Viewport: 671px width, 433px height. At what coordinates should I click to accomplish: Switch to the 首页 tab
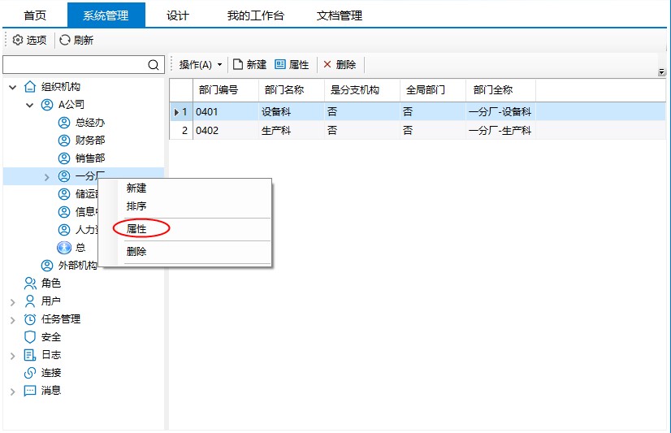click(35, 15)
